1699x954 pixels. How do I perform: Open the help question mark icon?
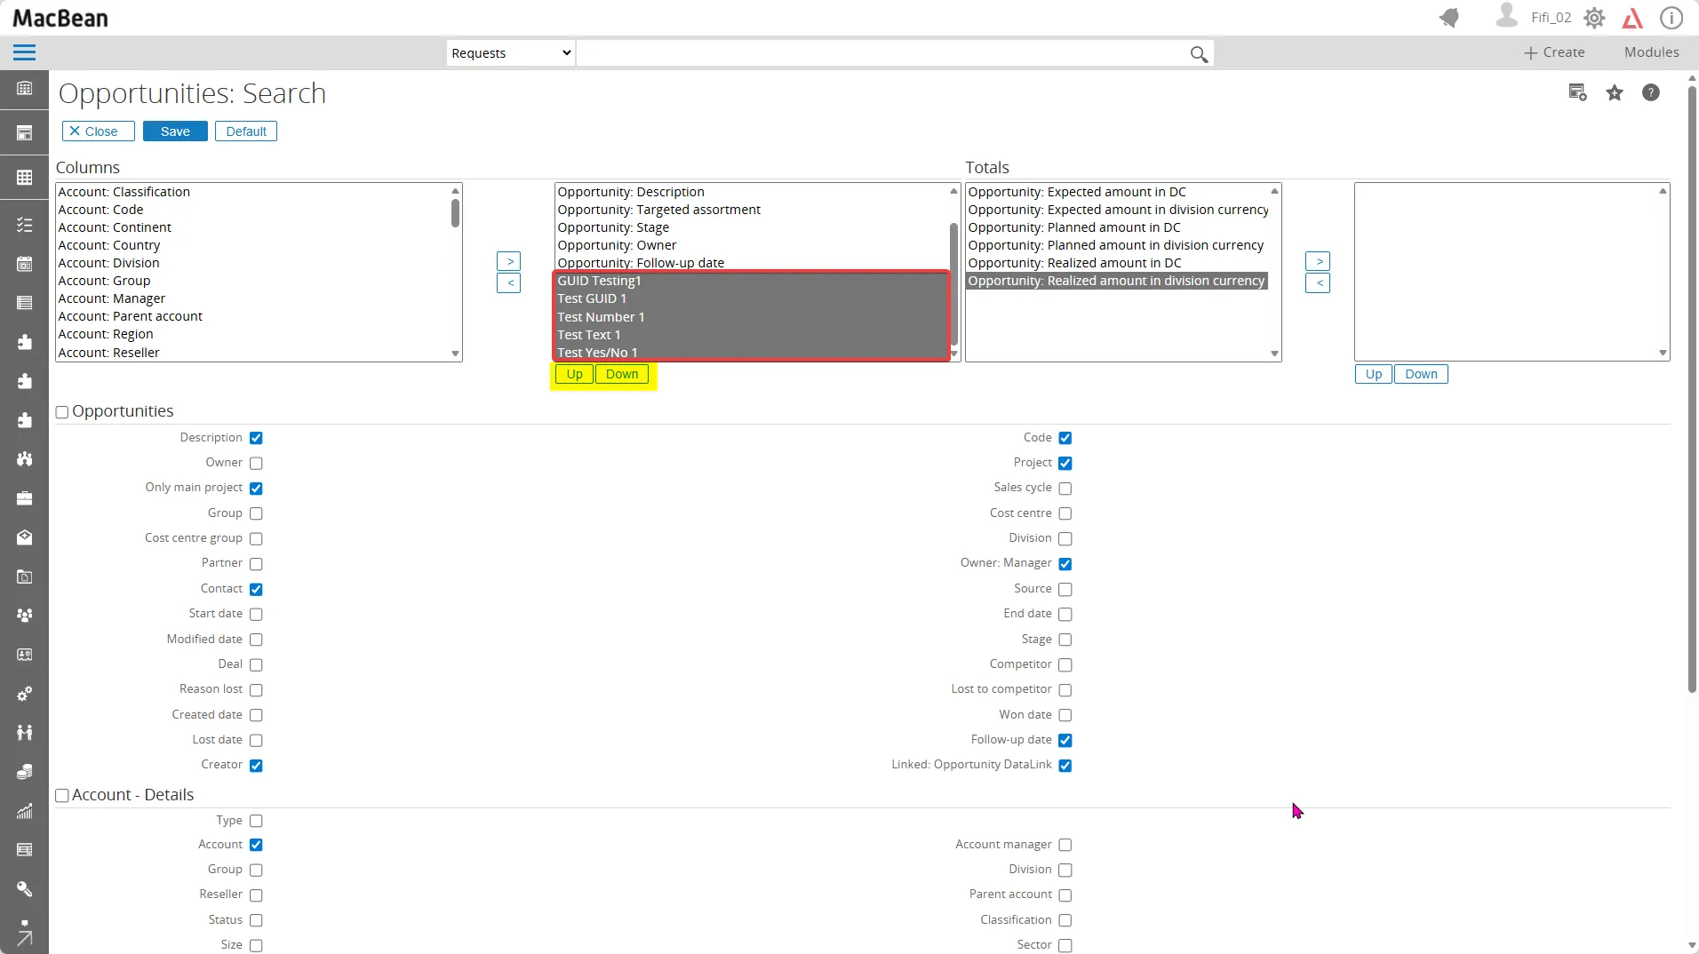pos(1650,93)
